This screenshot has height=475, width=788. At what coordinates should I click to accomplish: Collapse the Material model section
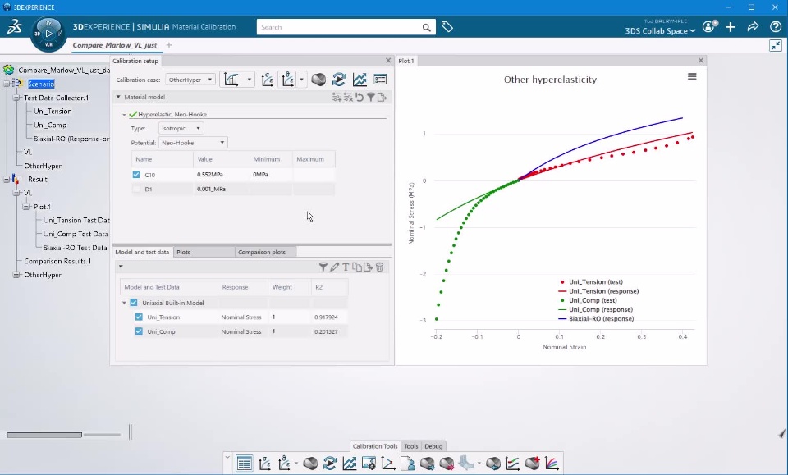pyautogui.click(x=118, y=97)
